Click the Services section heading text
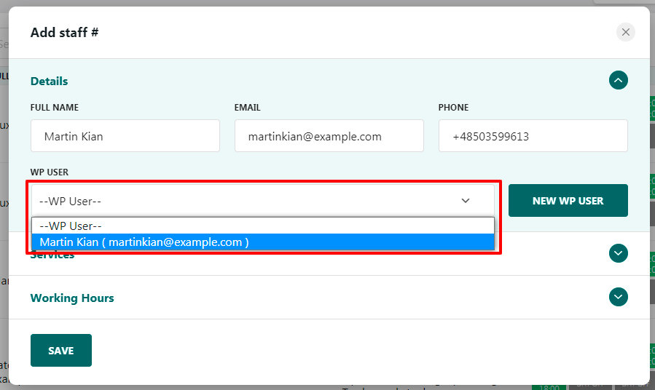The height and width of the screenshot is (390, 655). [x=52, y=256]
